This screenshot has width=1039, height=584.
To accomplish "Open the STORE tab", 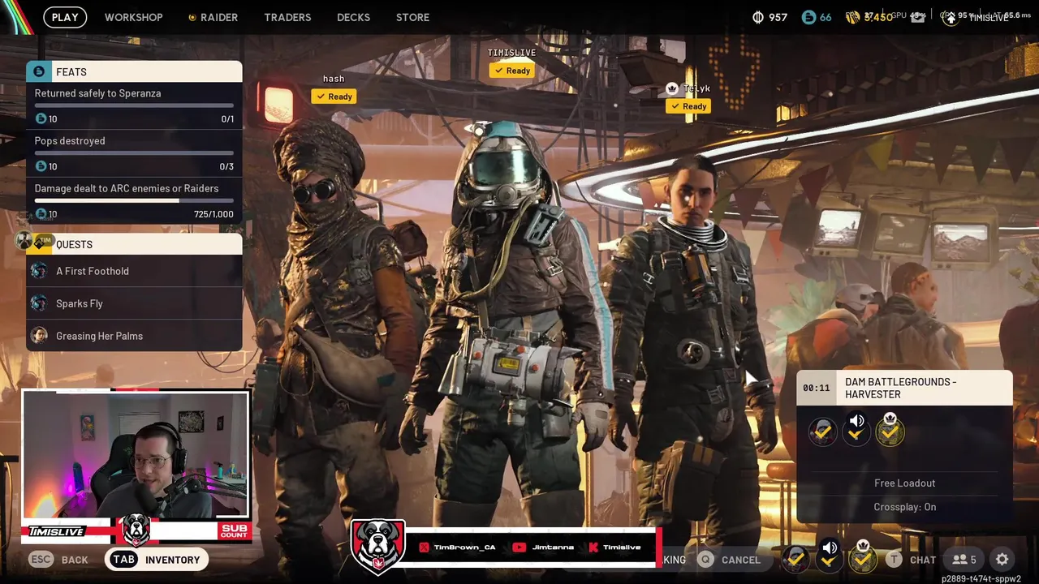I will pos(412,17).
